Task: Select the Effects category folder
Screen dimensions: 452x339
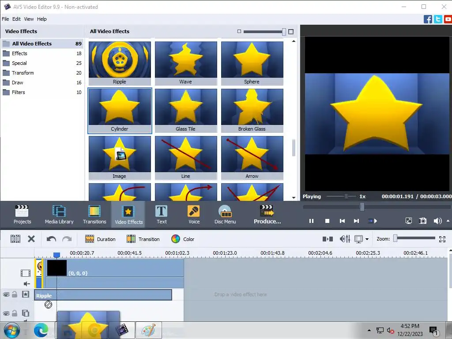Action: tap(42, 53)
